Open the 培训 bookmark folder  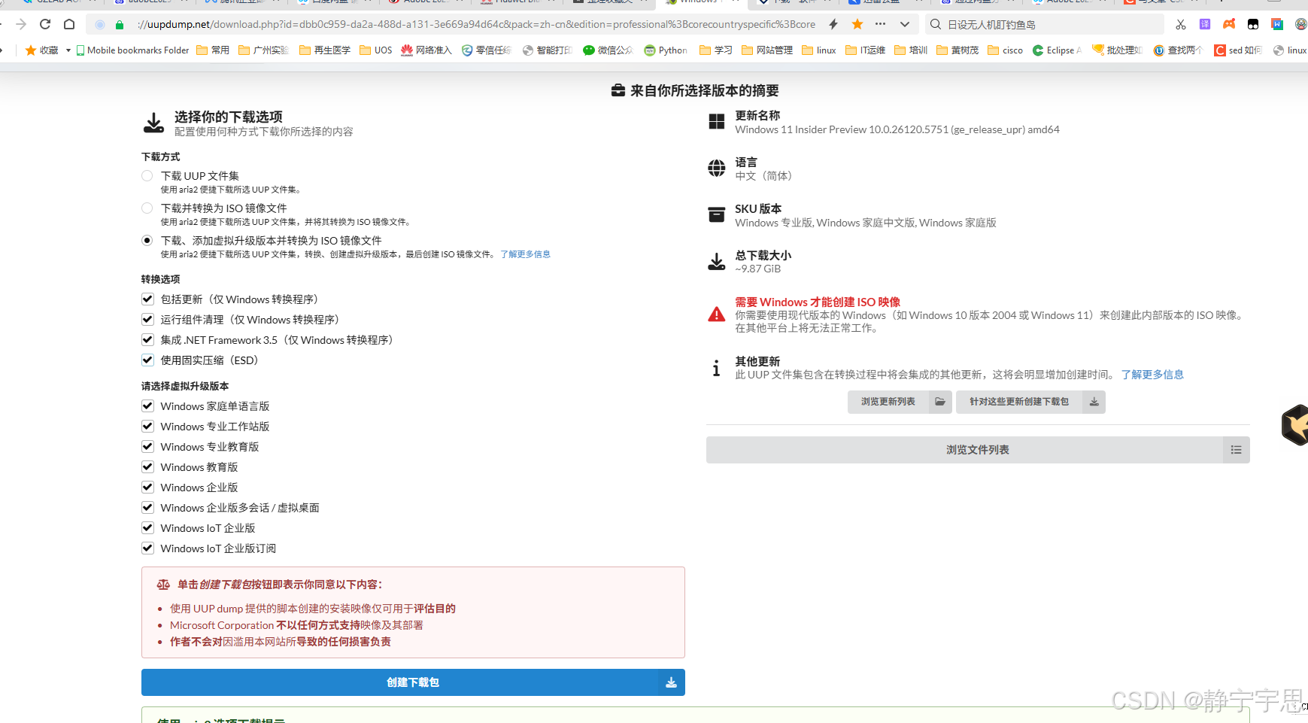[x=911, y=50]
